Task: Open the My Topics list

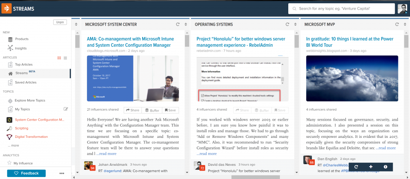Action: coord(22,109)
